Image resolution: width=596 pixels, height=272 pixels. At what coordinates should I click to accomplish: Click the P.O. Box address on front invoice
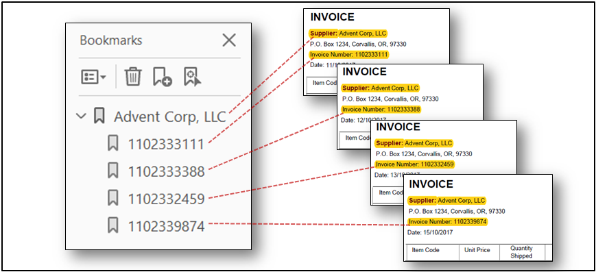457,211
